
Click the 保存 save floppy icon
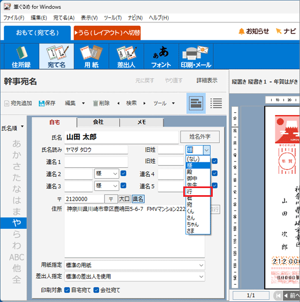[x=41, y=104]
